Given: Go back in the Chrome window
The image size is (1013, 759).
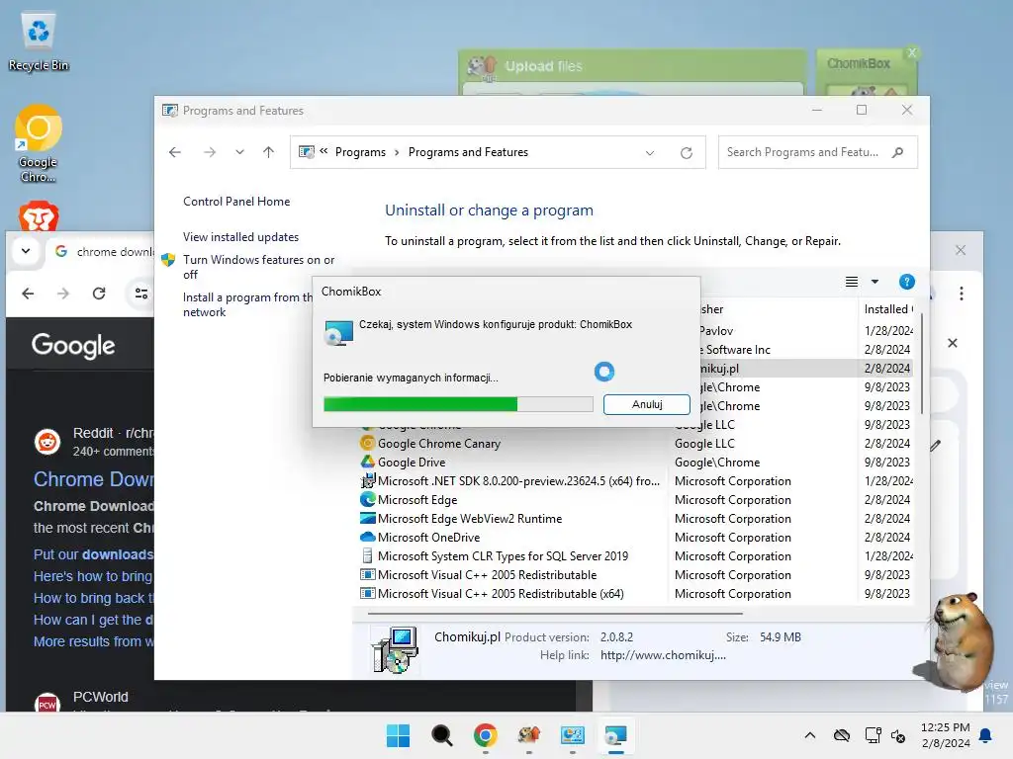Looking at the screenshot, I should click(x=28, y=294).
